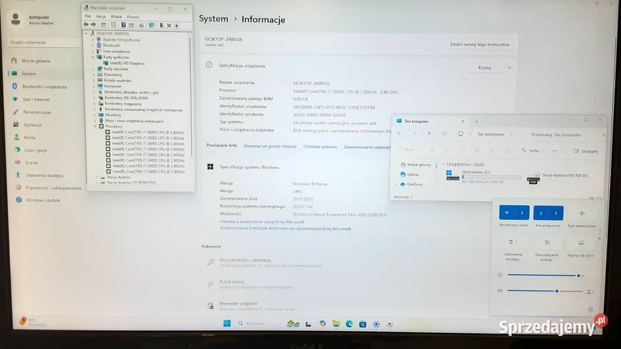Collapse Karty graficzne node in Device Manager

(x=93, y=58)
